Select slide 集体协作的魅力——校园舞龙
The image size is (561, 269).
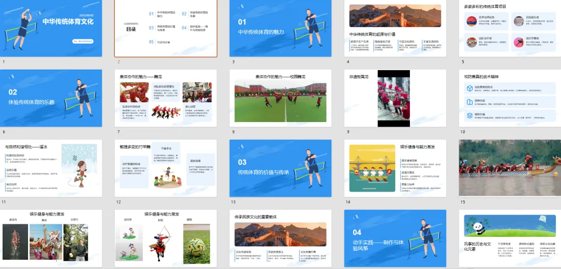tap(280, 98)
